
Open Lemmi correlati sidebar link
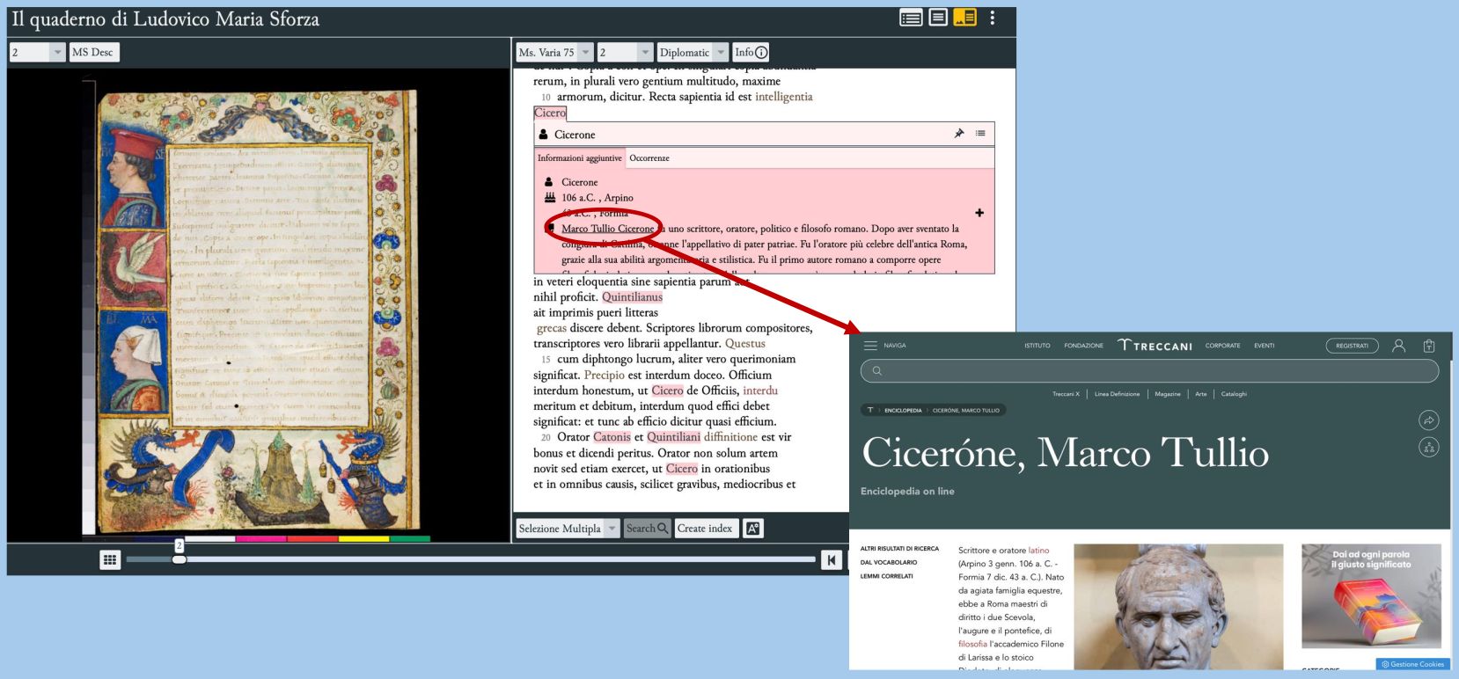(886, 577)
